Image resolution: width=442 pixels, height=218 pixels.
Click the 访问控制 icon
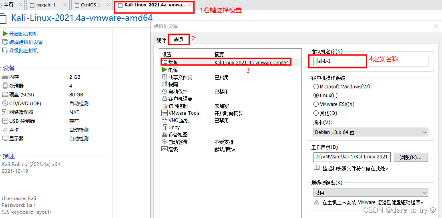click(165, 106)
